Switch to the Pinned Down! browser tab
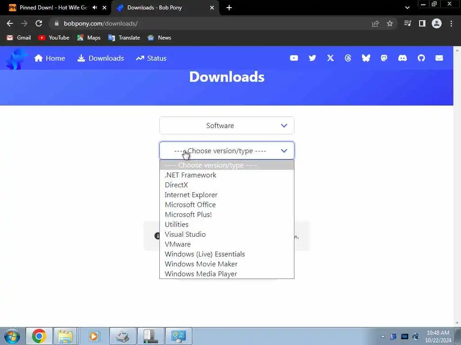The width and height of the screenshot is (461, 345). coord(54,8)
